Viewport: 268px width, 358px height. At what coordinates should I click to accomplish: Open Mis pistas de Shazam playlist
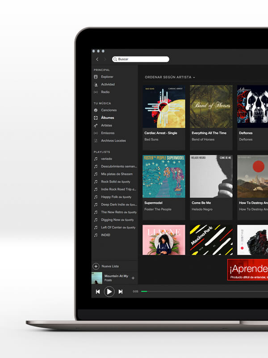(117, 174)
